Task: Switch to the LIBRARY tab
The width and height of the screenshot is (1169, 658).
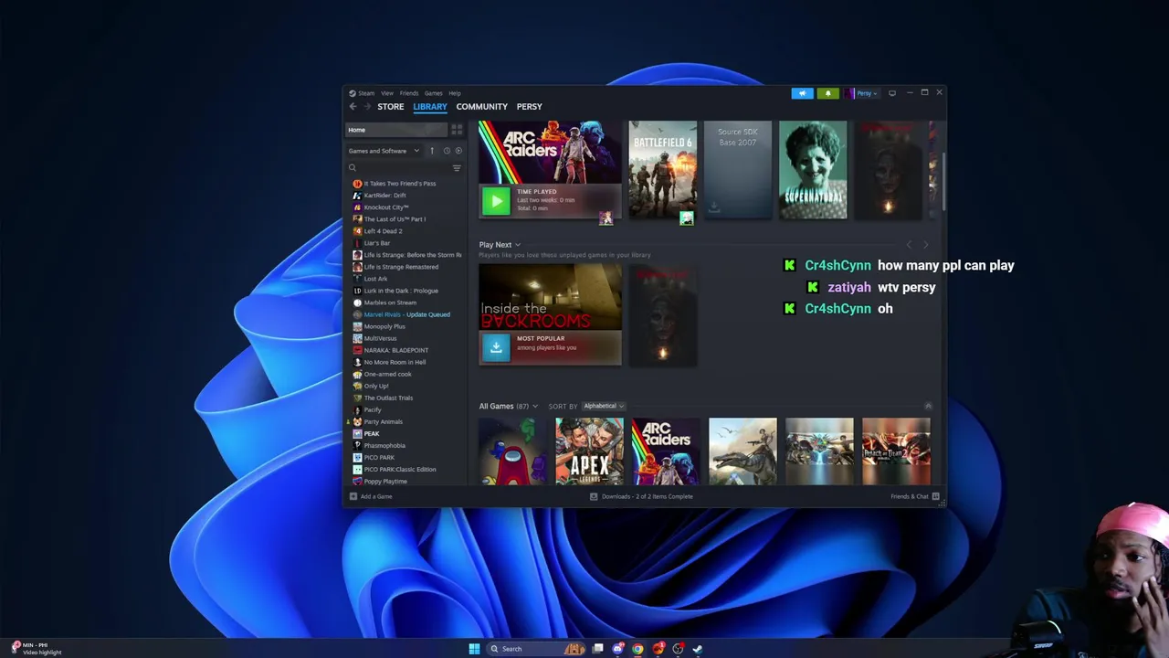Action: coord(430,107)
